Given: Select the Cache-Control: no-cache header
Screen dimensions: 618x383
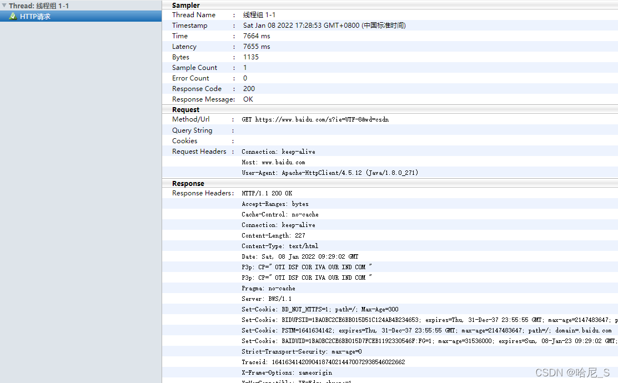Looking at the screenshot, I should 280,215.
